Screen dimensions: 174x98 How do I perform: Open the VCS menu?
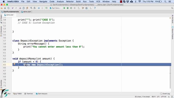[98, 1]
